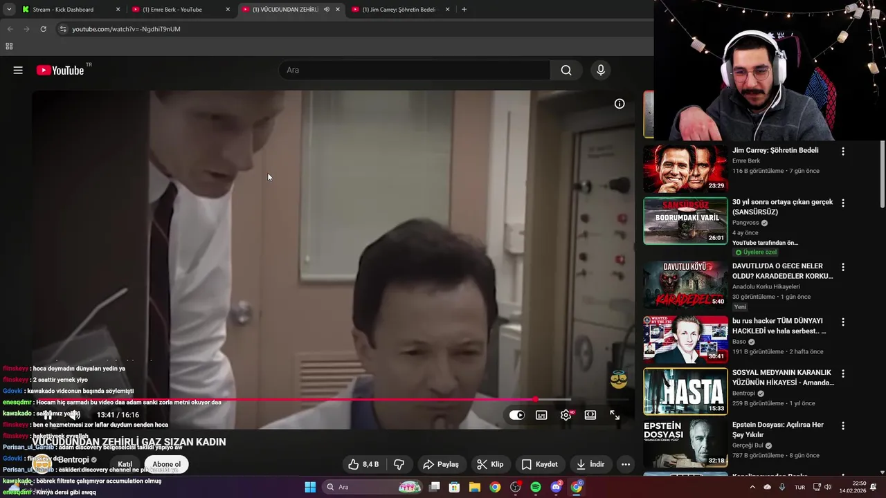
Task: Open Jim Carrey: Şöhretin Bedeli thumbnail
Action: [685, 169]
